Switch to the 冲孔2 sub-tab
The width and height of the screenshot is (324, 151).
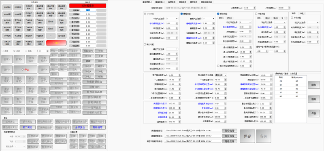pyautogui.click(x=302, y=14)
